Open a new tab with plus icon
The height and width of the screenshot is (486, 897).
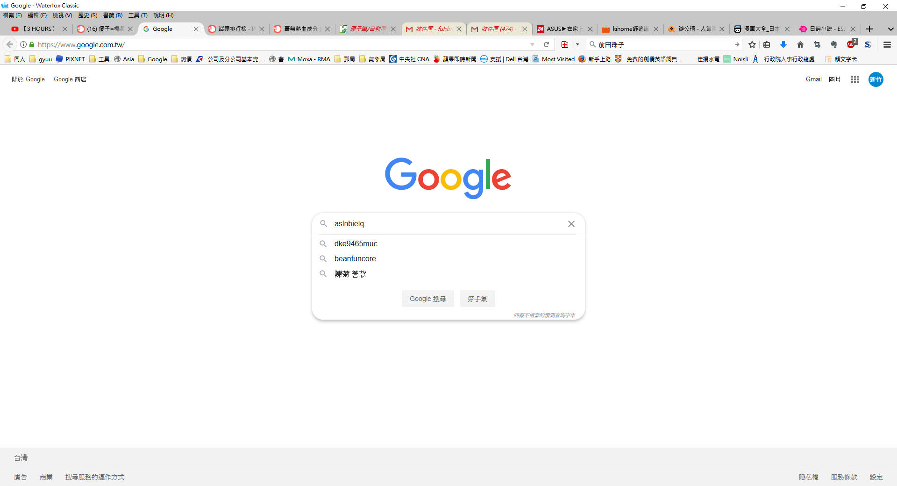tap(869, 29)
